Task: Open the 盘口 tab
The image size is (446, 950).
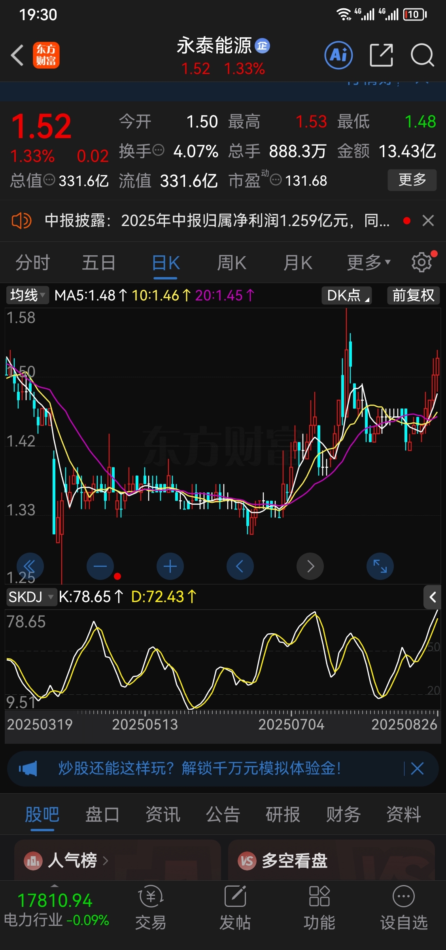Action: point(102,815)
